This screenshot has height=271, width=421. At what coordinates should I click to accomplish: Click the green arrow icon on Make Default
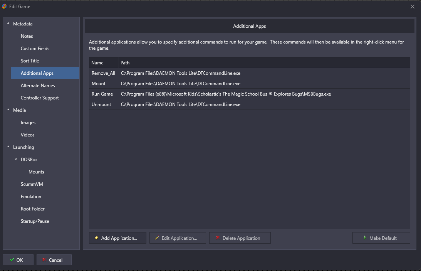point(365,238)
